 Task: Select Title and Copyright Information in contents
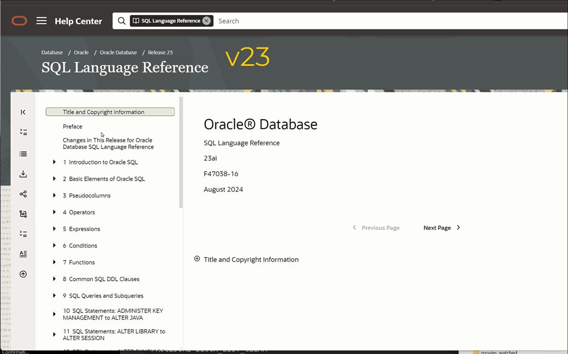tap(110, 112)
